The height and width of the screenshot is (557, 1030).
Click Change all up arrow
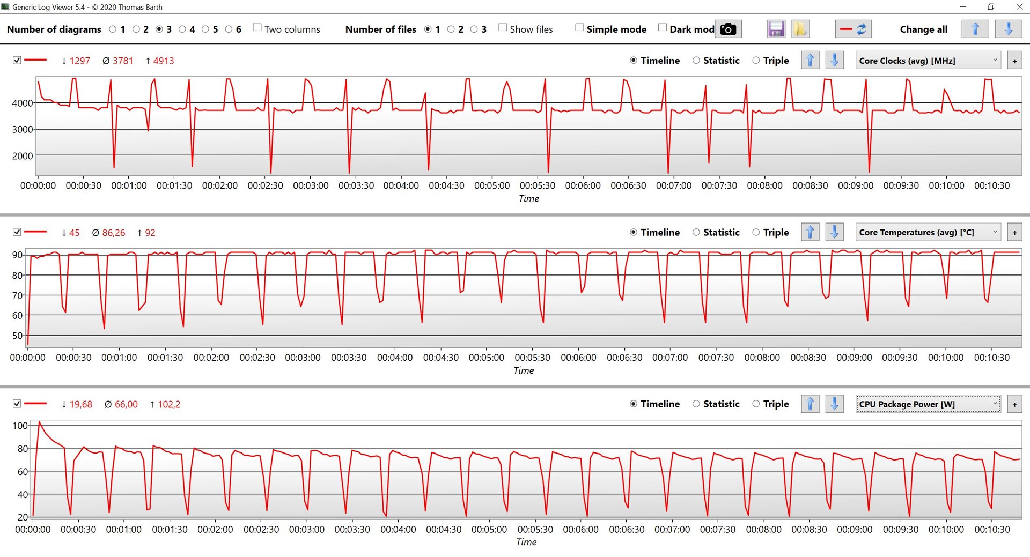coord(975,29)
